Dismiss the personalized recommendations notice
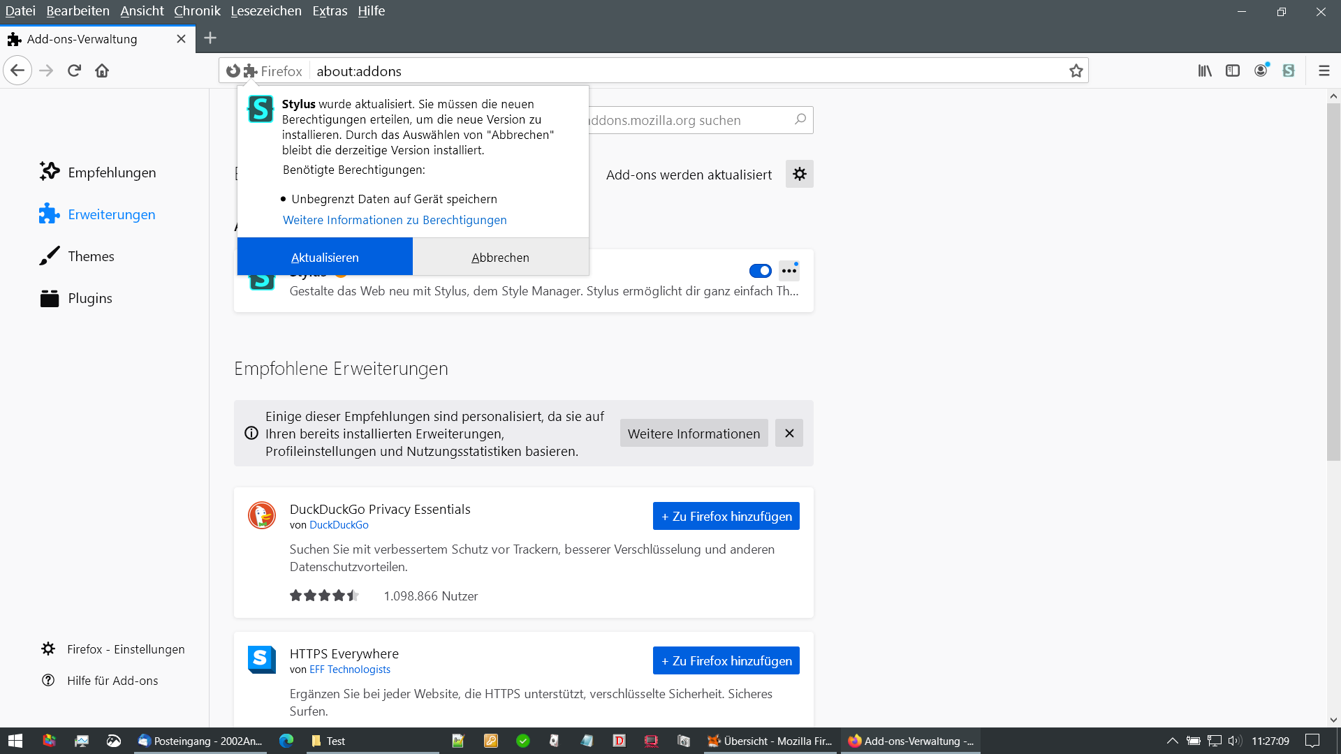This screenshot has height=754, width=1341. coord(789,434)
